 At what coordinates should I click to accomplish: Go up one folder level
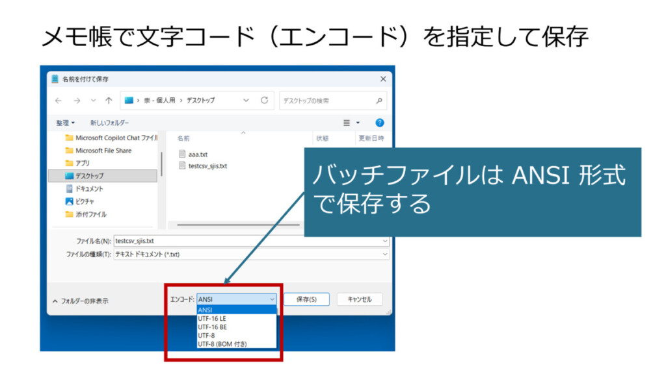[x=109, y=101]
